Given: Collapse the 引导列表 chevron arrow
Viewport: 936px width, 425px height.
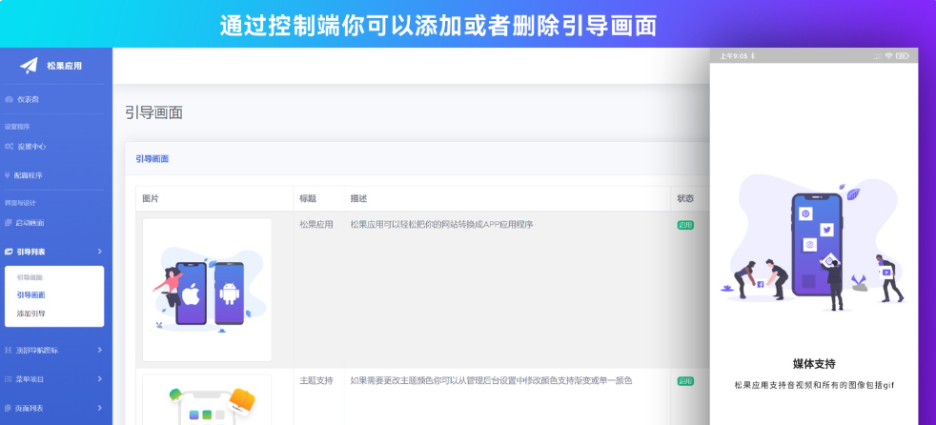Looking at the screenshot, I should pos(99,252).
